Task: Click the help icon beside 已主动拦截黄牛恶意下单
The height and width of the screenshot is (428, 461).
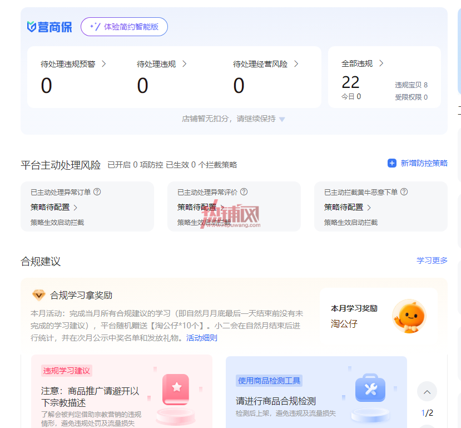Action: [x=404, y=192]
